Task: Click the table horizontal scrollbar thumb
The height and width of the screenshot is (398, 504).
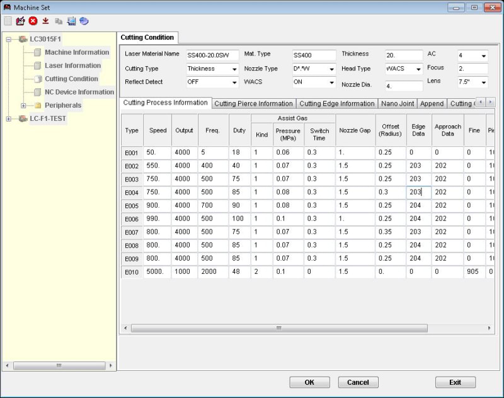Action: pyautogui.click(x=279, y=328)
